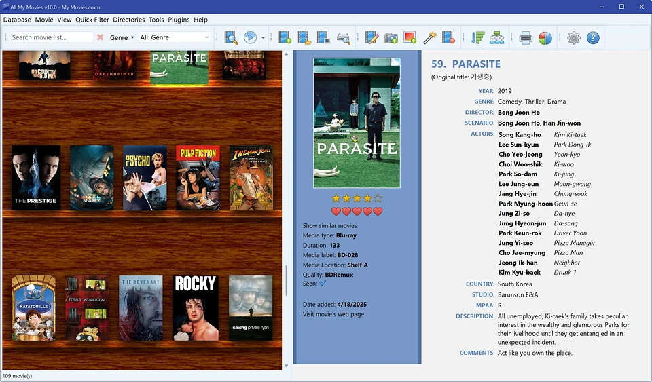This screenshot has height=382, width=652.
Task: Select The Prestige cover on the shelf
Action: coord(36,177)
